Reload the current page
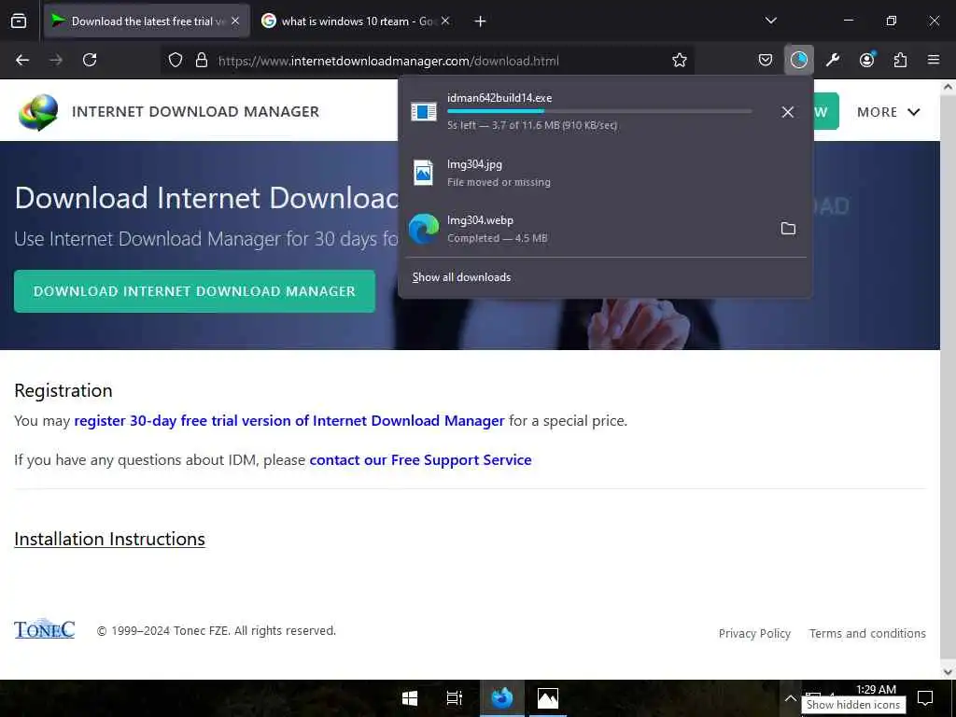The width and height of the screenshot is (956, 717). 90,60
